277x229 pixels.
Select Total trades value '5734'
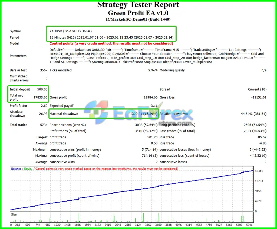(44, 125)
